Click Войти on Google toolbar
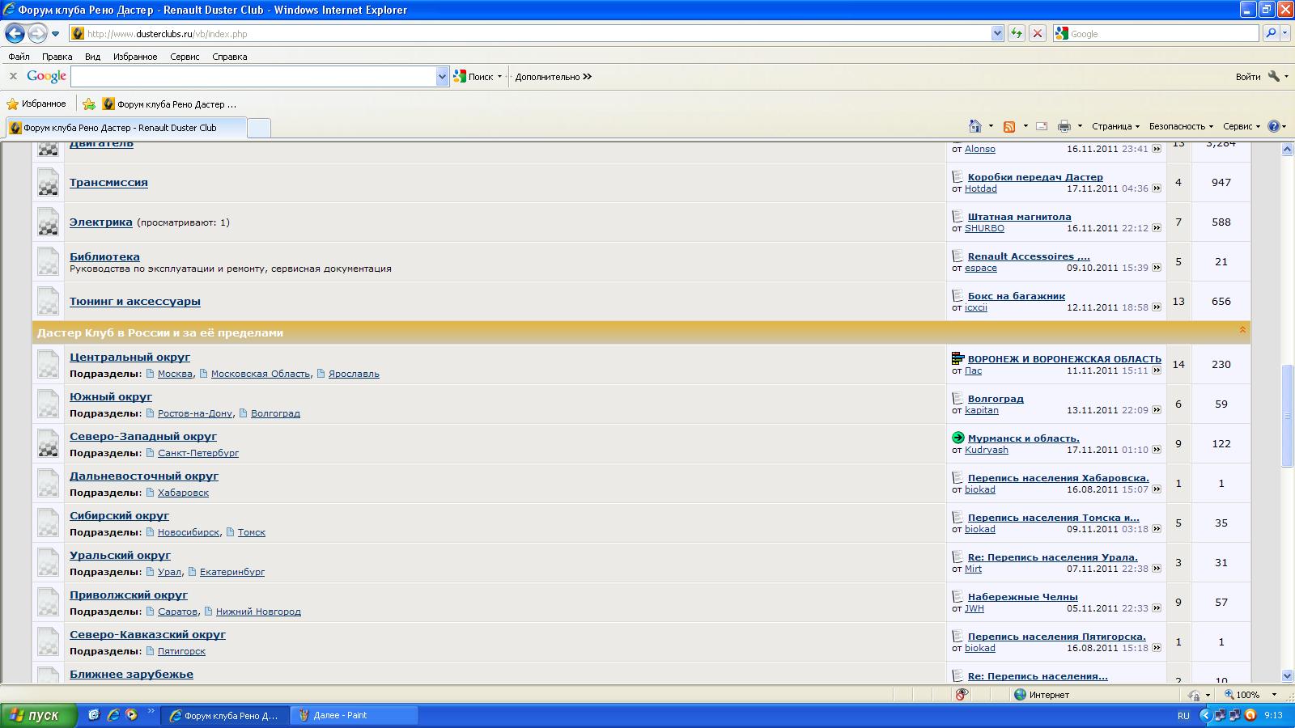Image resolution: width=1295 pixels, height=728 pixels. [x=1248, y=77]
